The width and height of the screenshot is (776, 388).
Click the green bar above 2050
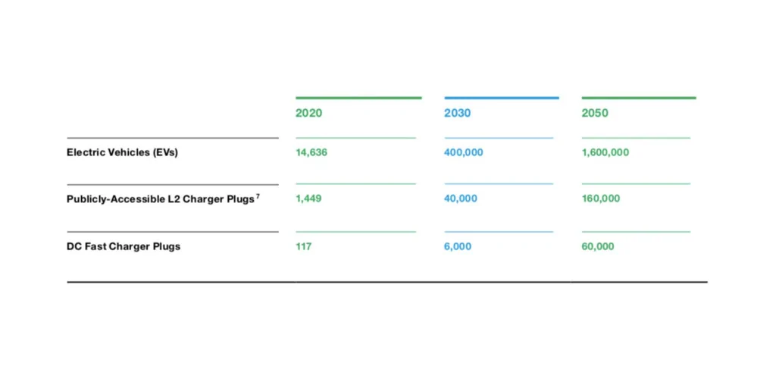pyautogui.click(x=639, y=98)
